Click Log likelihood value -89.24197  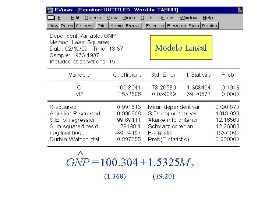point(128,133)
